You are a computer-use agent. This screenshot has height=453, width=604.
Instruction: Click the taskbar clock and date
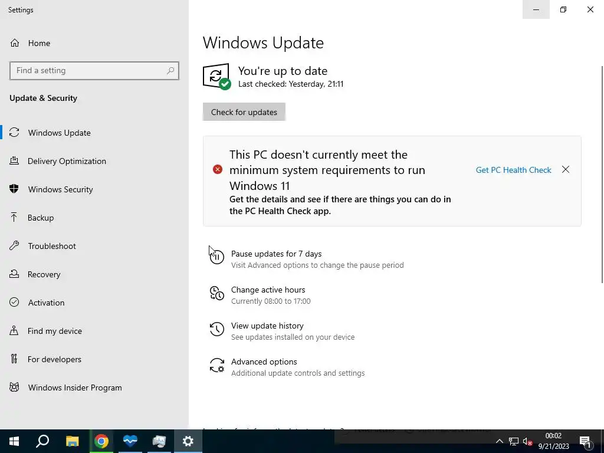click(x=553, y=441)
